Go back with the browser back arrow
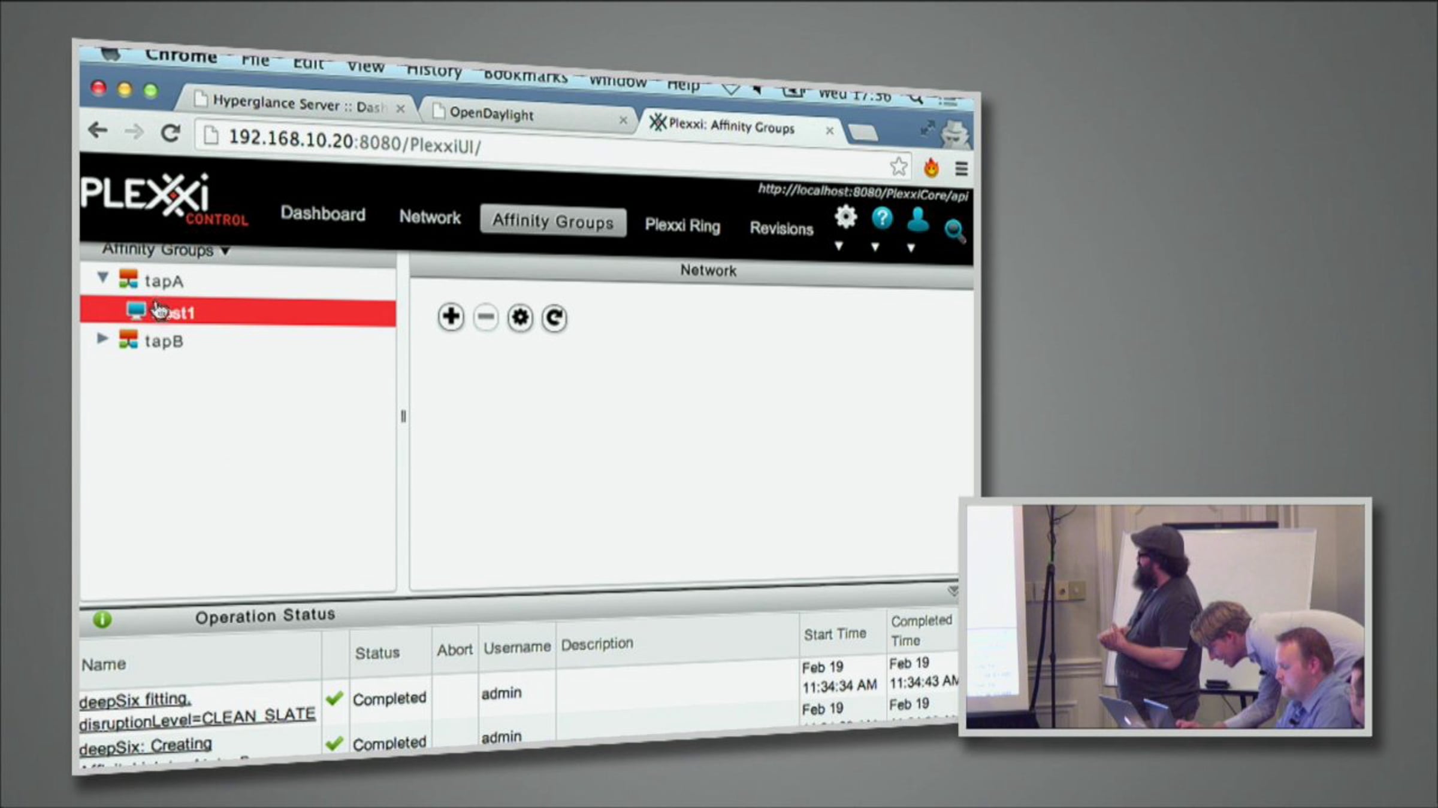 tap(98, 130)
